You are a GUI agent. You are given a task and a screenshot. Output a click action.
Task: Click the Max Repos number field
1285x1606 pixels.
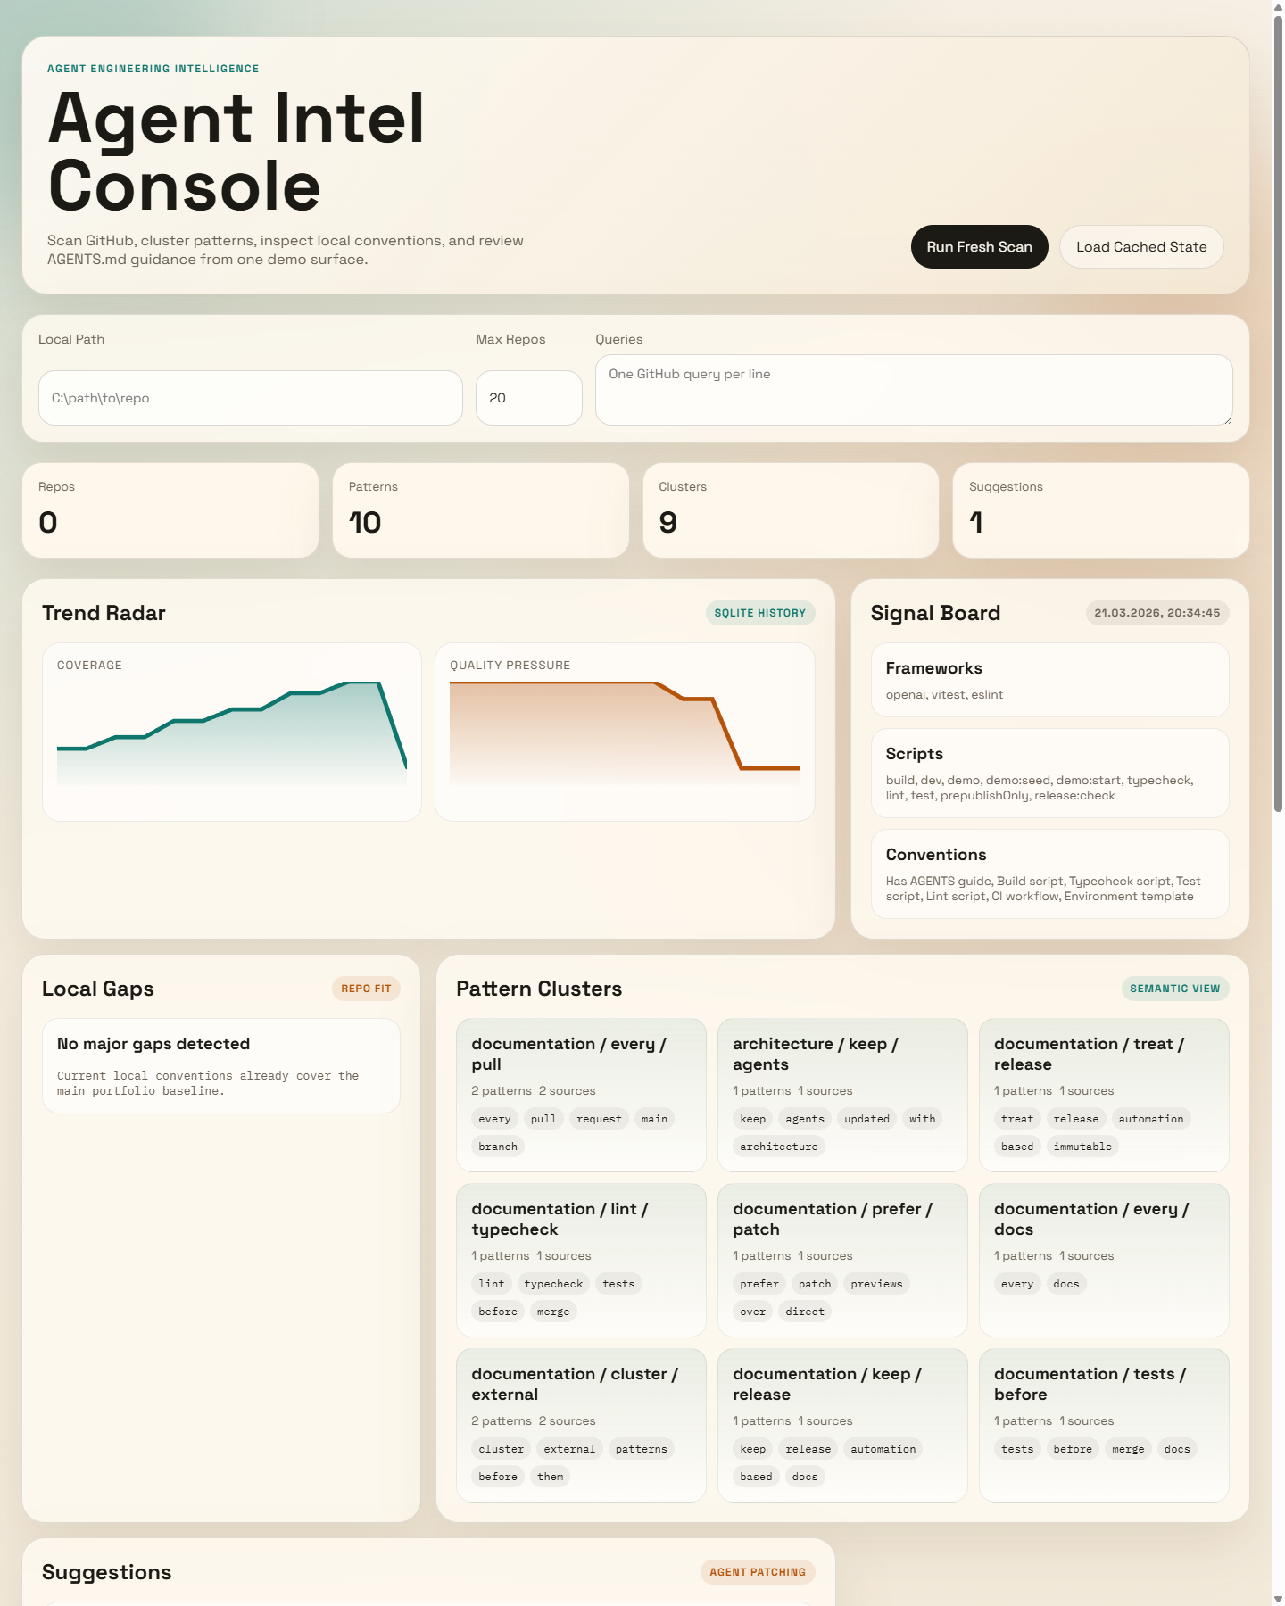click(529, 398)
